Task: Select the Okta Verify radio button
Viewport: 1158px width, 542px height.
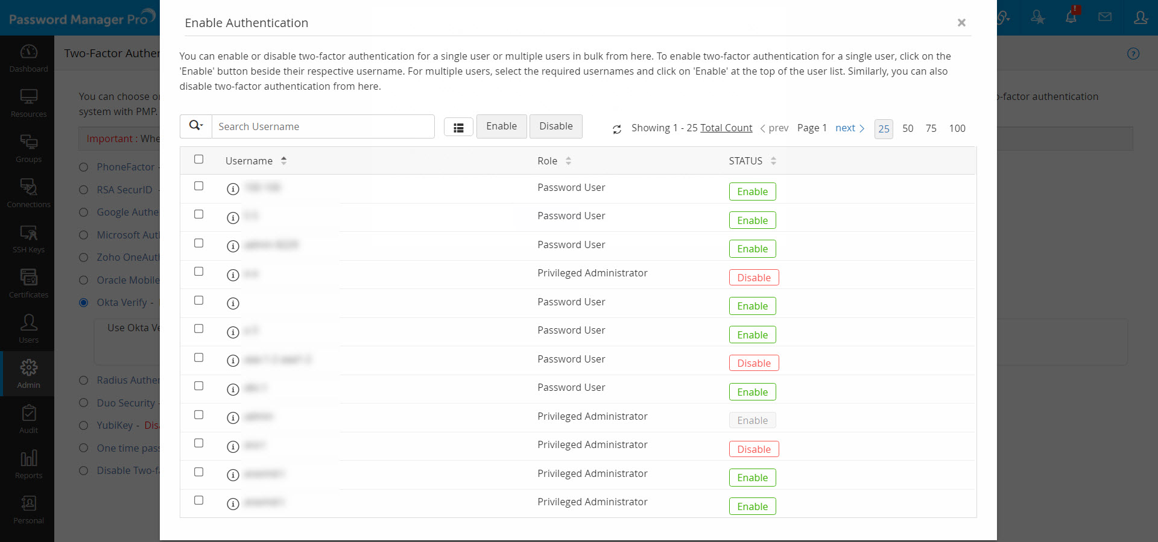Action: (84, 302)
